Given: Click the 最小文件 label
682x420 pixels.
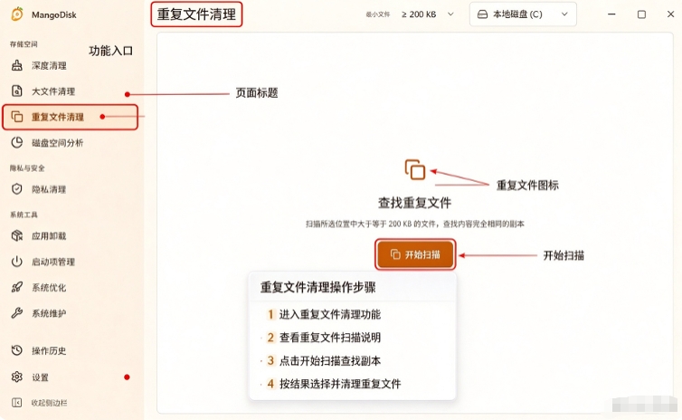Looking at the screenshot, I should (x=377, y=14).
